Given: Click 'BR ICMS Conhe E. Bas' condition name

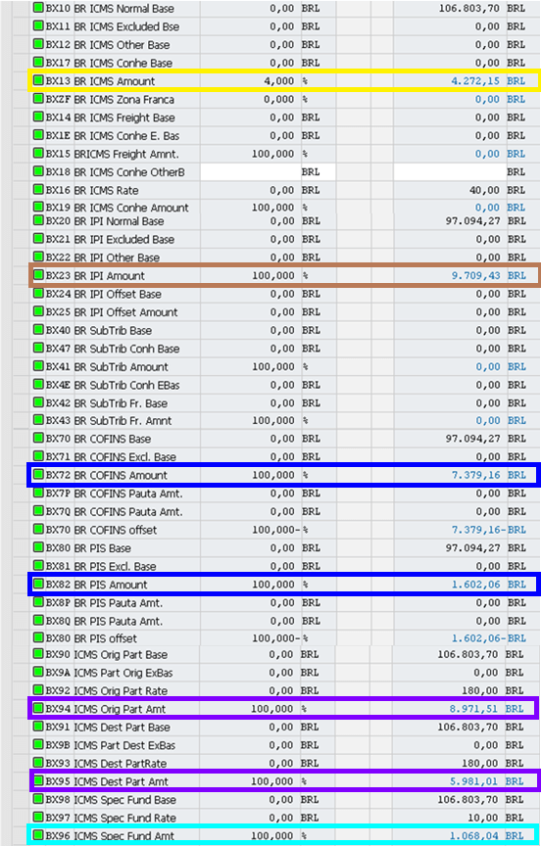Looking at the screenshot, I should click(126, 136).
